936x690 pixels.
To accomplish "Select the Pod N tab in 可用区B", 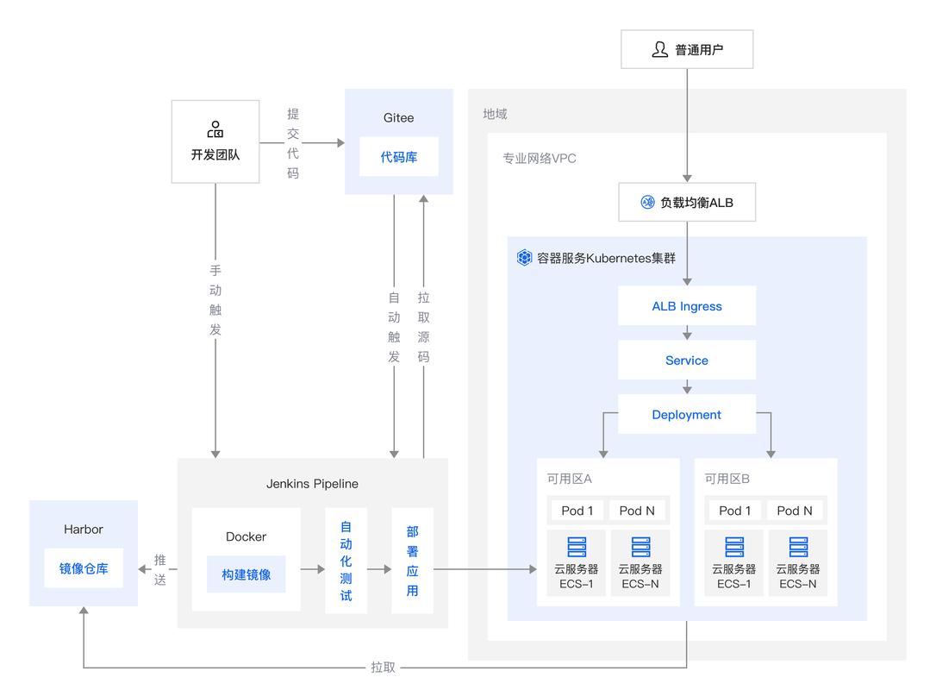I will tap(795, 511).
